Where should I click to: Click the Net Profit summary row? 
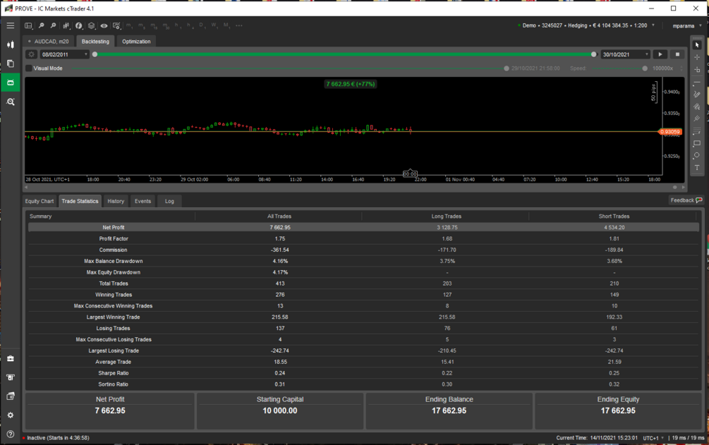(363, 228)
